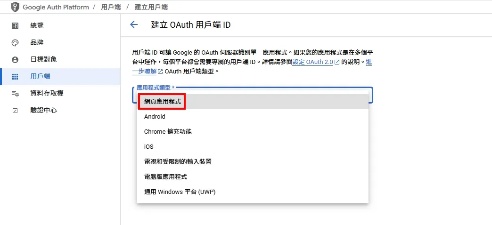Screen dimensions: 492x225
Task: Open 資料存取權 in the sidebar
Action: tap(60, 93)
